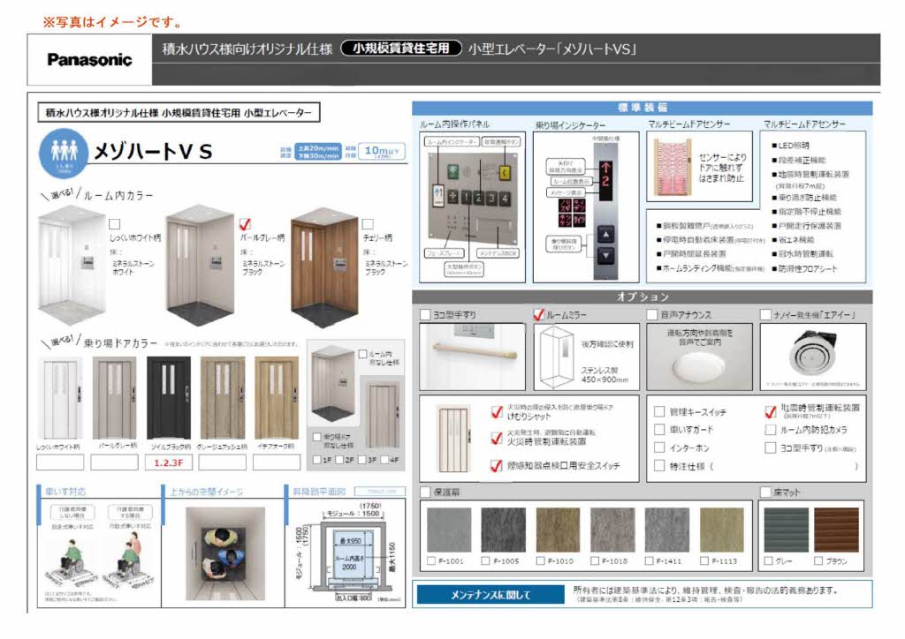The width and height of the screenshot is (905, 639).
Task: Click the cherry wood room interior image
Action: click(x=324, y=267)
